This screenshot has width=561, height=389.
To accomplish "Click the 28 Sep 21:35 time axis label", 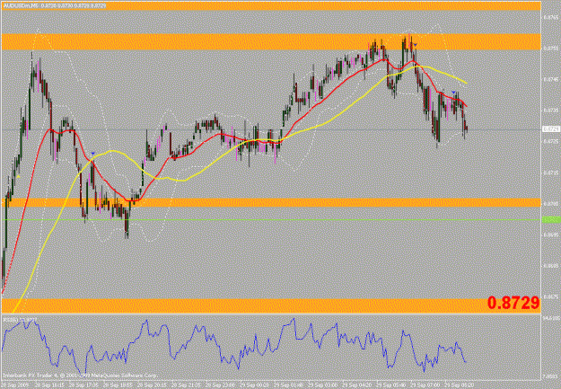I will [187, 385].
